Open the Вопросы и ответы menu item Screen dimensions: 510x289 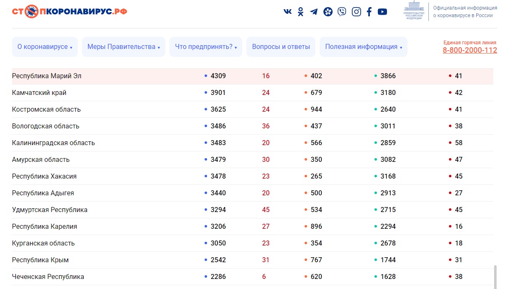281,47
